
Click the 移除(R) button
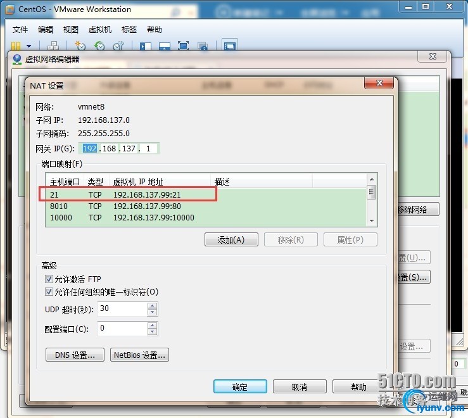tap(291, 240)
